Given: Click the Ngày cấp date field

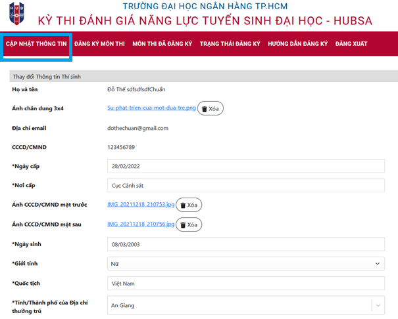Looking at the screenshot, I should point(245,167).
